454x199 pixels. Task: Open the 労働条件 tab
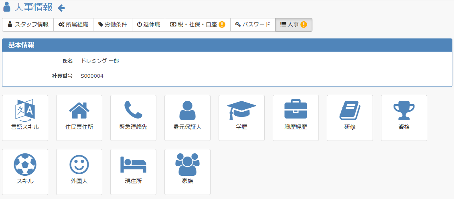click(x=113, y=25)
